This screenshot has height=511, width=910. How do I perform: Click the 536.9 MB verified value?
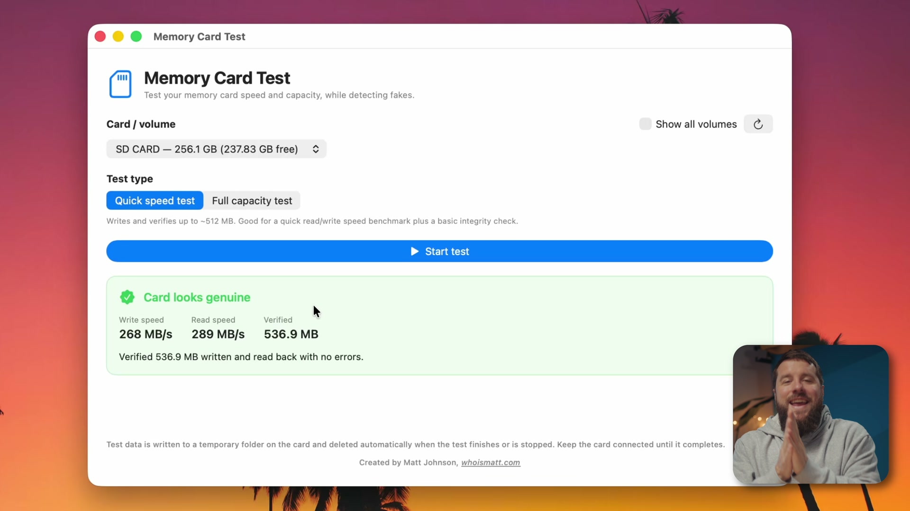291,334
